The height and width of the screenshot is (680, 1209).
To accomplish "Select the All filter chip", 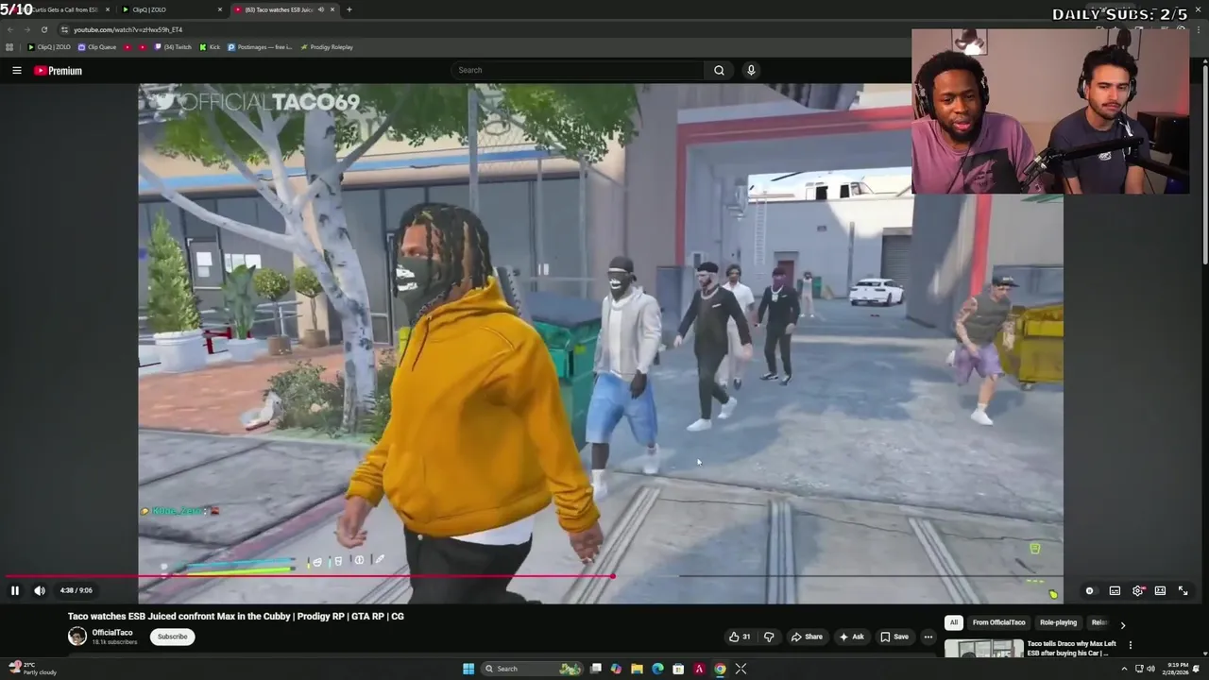I will [954, 622].
